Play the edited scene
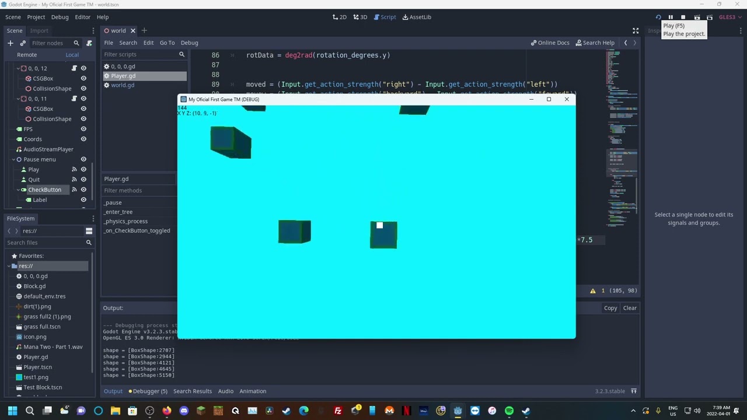 697,17
